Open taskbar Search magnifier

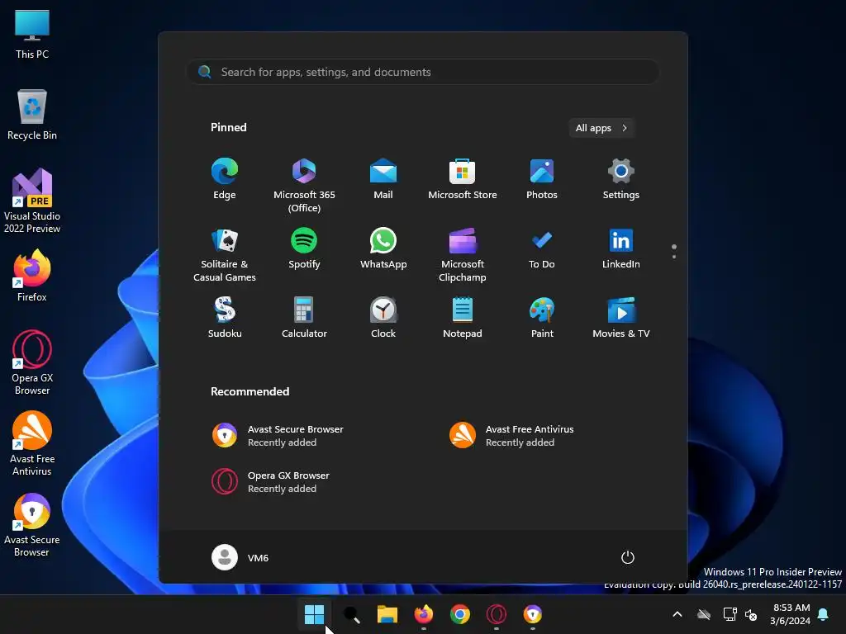[x=351, y=614]
